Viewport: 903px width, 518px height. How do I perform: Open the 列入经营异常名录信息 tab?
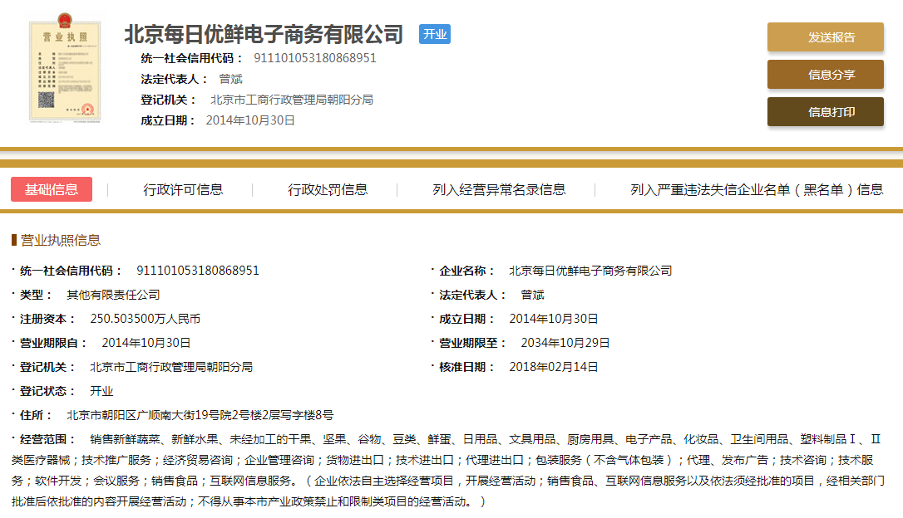pyautogui.click(x=499, y=190)
